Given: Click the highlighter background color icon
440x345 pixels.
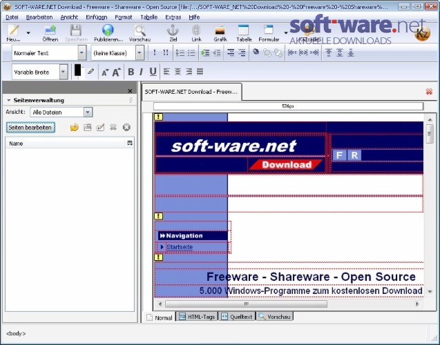Looking at the screenshot, I should pyautogui.click(x=90, y=72).
